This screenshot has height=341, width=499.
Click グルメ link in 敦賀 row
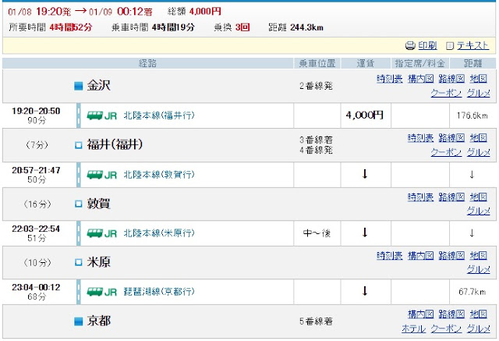point(478,211)
